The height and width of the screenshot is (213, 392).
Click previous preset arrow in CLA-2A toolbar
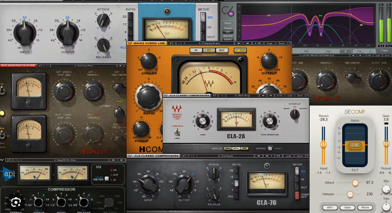[262, 95]
